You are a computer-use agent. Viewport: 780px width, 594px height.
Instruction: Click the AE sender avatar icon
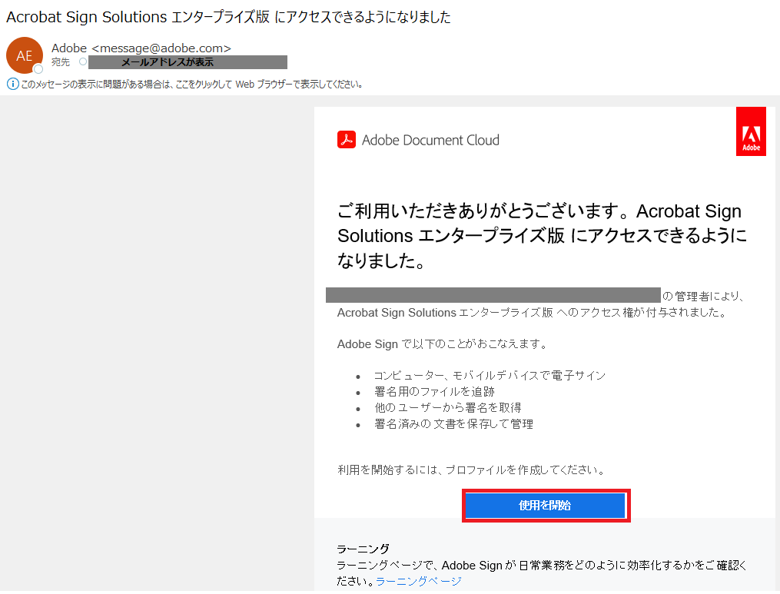[24, 55]
